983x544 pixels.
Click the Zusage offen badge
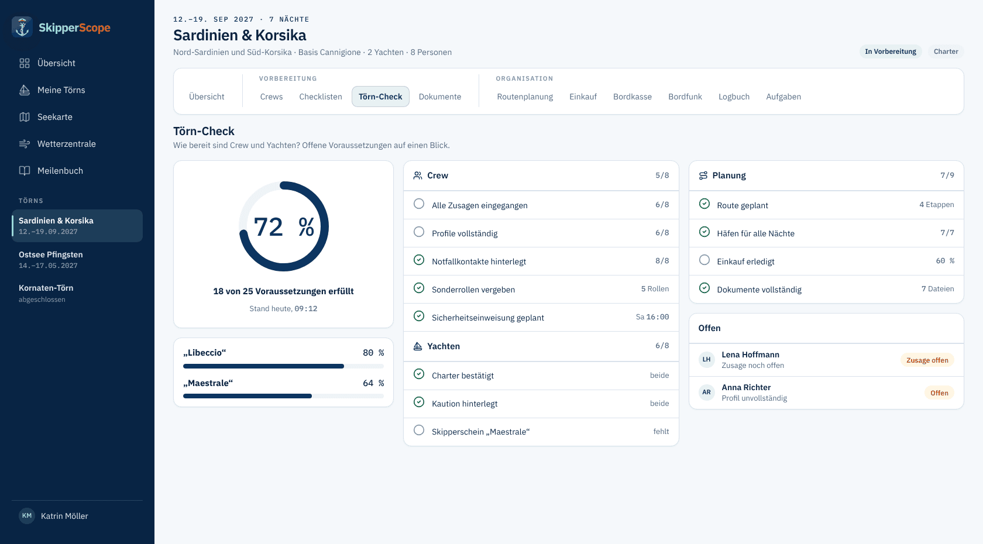coord(927,360)
